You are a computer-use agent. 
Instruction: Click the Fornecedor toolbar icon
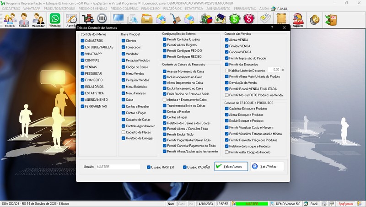(24, 20)
